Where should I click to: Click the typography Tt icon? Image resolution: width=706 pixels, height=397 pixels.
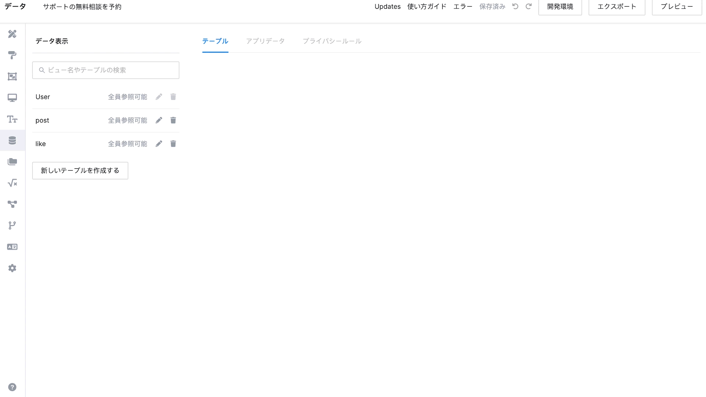[12, 119]
